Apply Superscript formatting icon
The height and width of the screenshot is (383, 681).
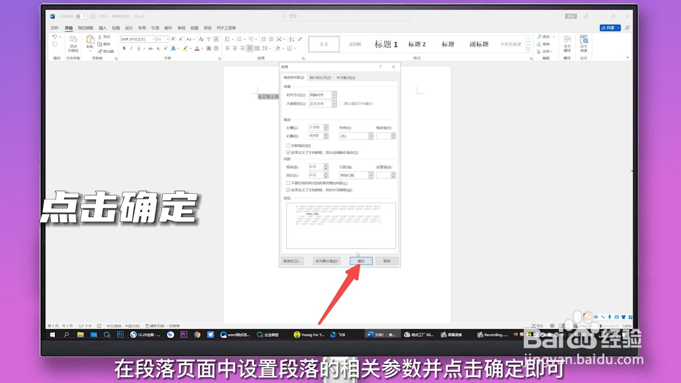tap(165, 49)
